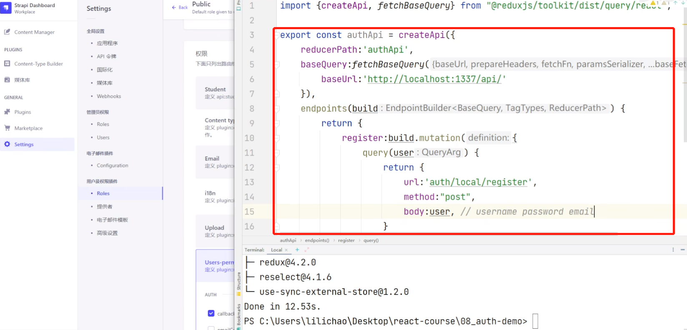687x330 pixels.
Task: Click the PowerShell terminal prompt
Action: pyautogui.click(x=386, y=321)
